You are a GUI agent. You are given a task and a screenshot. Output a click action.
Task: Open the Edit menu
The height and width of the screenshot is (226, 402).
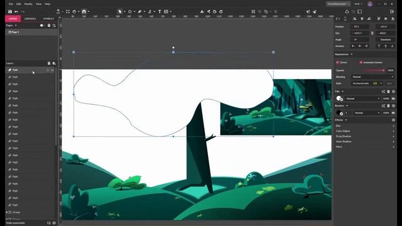click(x=18, y=4)
